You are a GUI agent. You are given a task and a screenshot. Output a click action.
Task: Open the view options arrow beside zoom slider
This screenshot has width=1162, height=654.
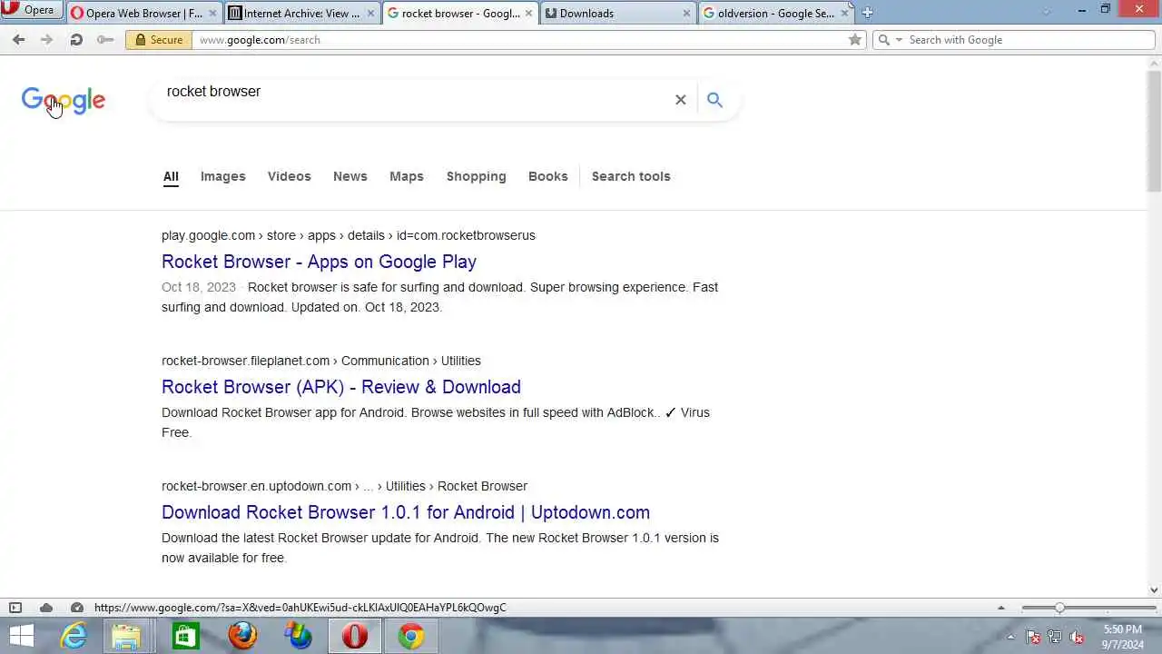[x=1001, y=608]
